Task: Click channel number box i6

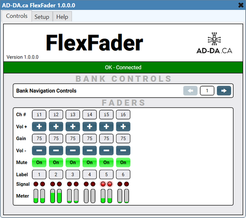Action: (123, 115)
